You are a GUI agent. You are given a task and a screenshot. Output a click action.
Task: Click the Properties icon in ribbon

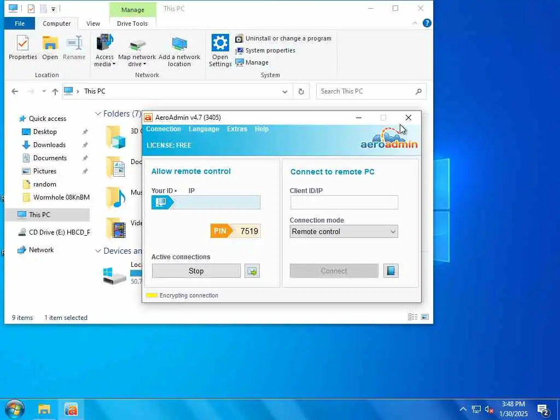click(23, 48)
